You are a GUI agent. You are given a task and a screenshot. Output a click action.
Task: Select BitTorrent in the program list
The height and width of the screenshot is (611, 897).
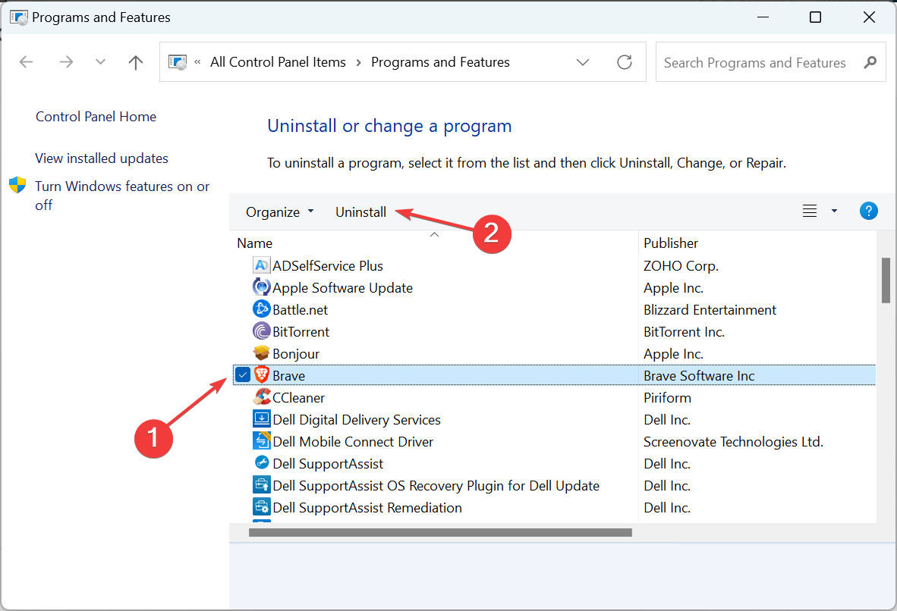301,331
